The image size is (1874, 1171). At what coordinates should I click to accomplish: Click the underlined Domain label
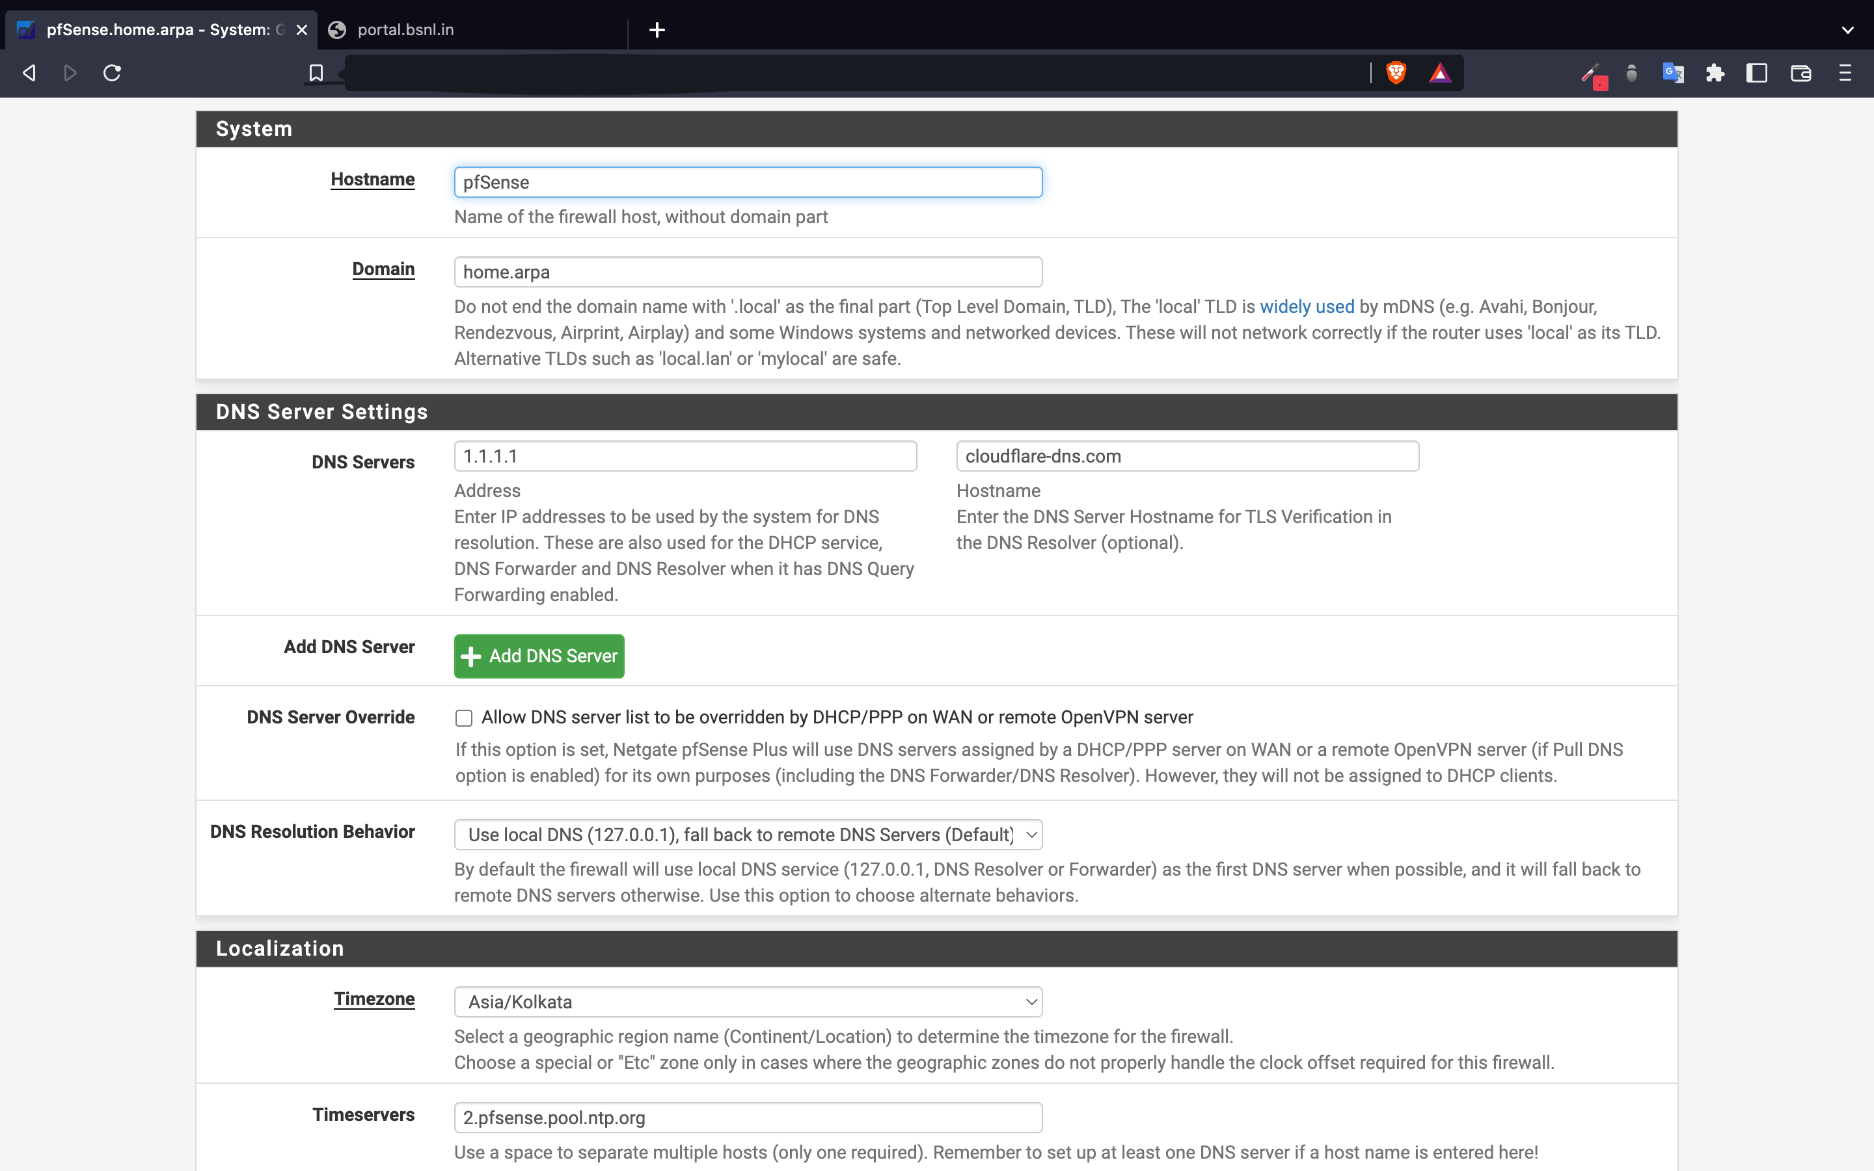(x=383, y=269)
